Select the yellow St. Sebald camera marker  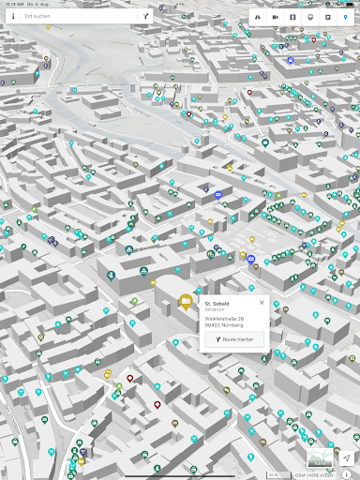[186, 302]
